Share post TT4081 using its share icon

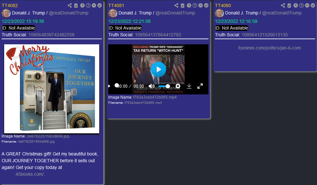pyautogui.click(x=176, y=5)
